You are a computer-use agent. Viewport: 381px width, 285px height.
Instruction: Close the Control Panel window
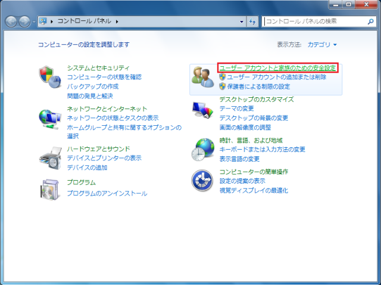coord(367,4)
